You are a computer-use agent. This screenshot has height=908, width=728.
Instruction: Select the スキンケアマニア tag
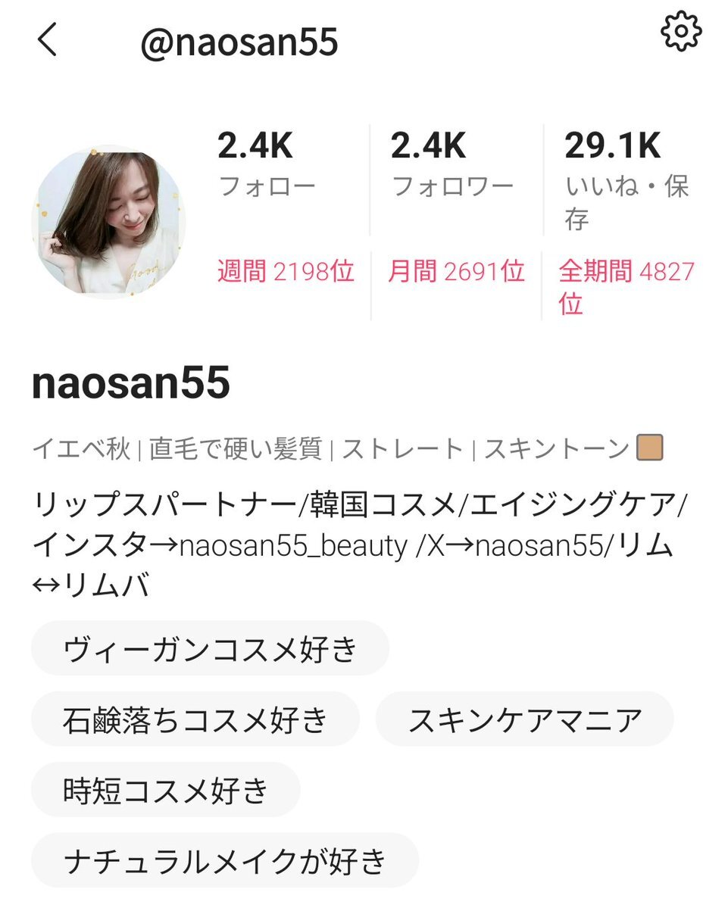[525, 719]
